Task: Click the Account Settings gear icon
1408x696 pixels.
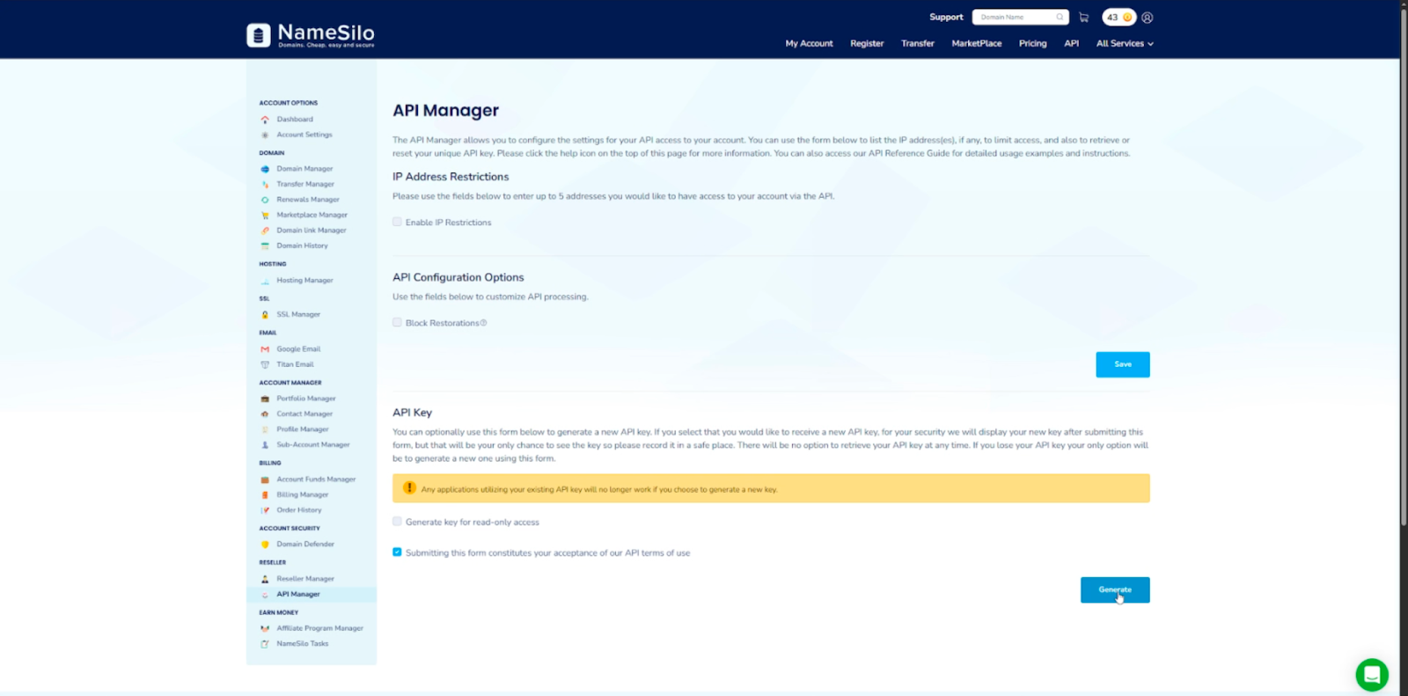Action: click(x=265, y=135)
